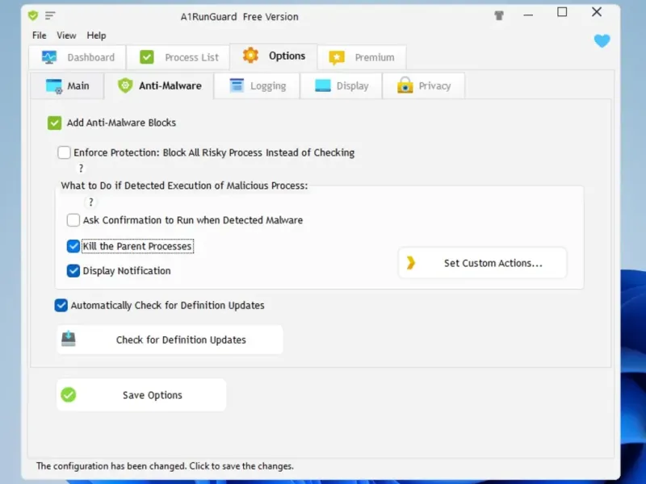
Task: Toggle Automatically Check for Definition Updates
Action: [x=61, y=306]
